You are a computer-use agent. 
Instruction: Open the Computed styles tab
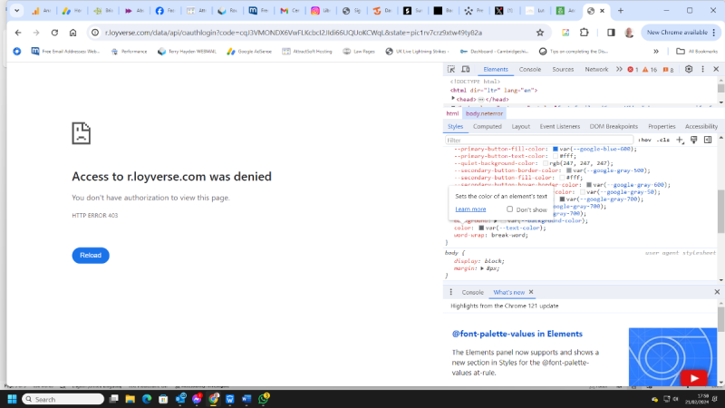[x=488, y=126]
